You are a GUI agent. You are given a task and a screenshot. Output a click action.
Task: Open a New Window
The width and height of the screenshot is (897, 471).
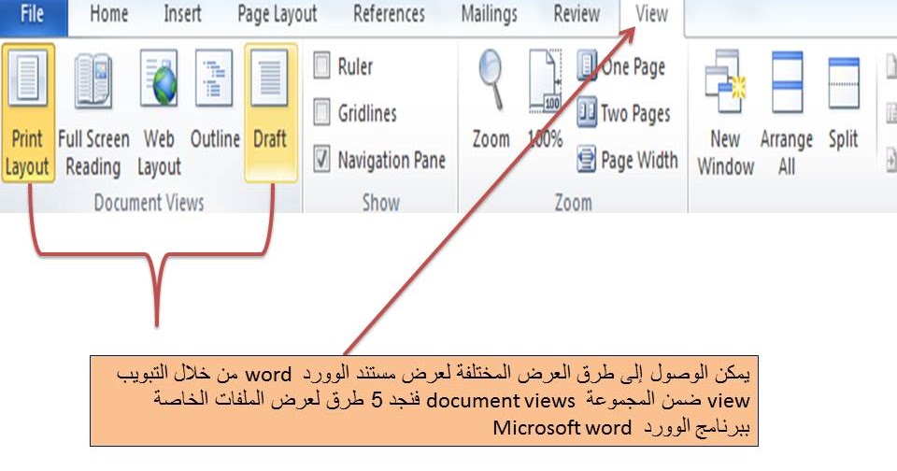click(x=725, y=113)
